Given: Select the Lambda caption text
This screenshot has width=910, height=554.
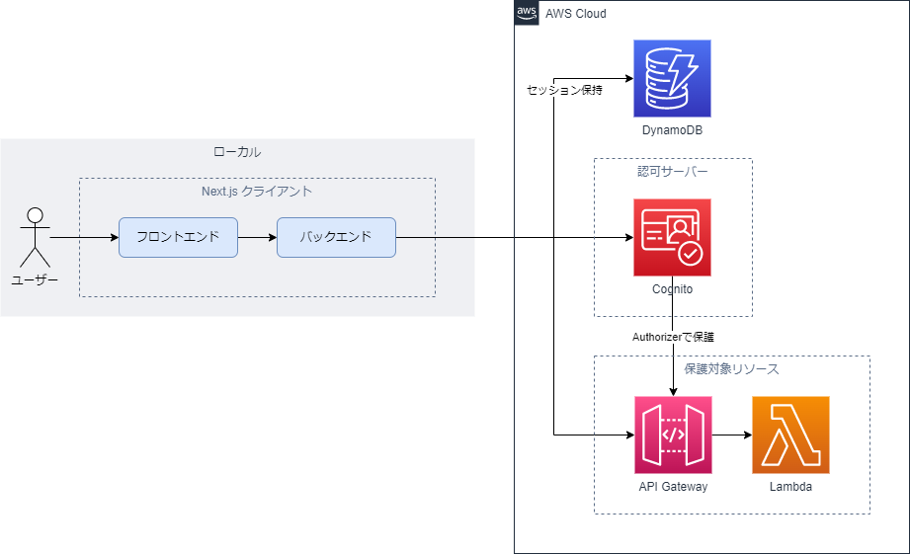Looking at the screenshot, I should pos(790,487).
